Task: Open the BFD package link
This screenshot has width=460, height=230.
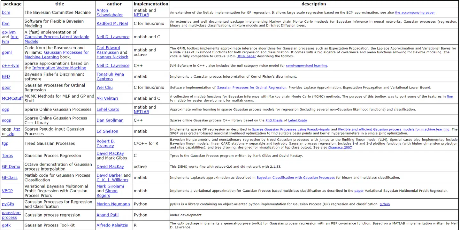Action: 6,76
